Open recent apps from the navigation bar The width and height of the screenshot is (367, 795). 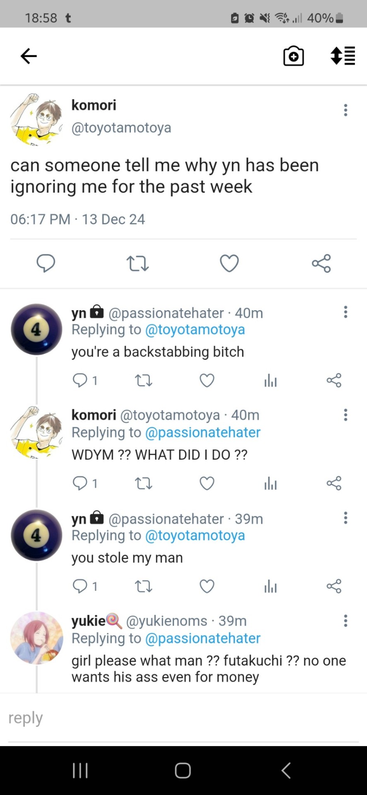pos(80,771)
